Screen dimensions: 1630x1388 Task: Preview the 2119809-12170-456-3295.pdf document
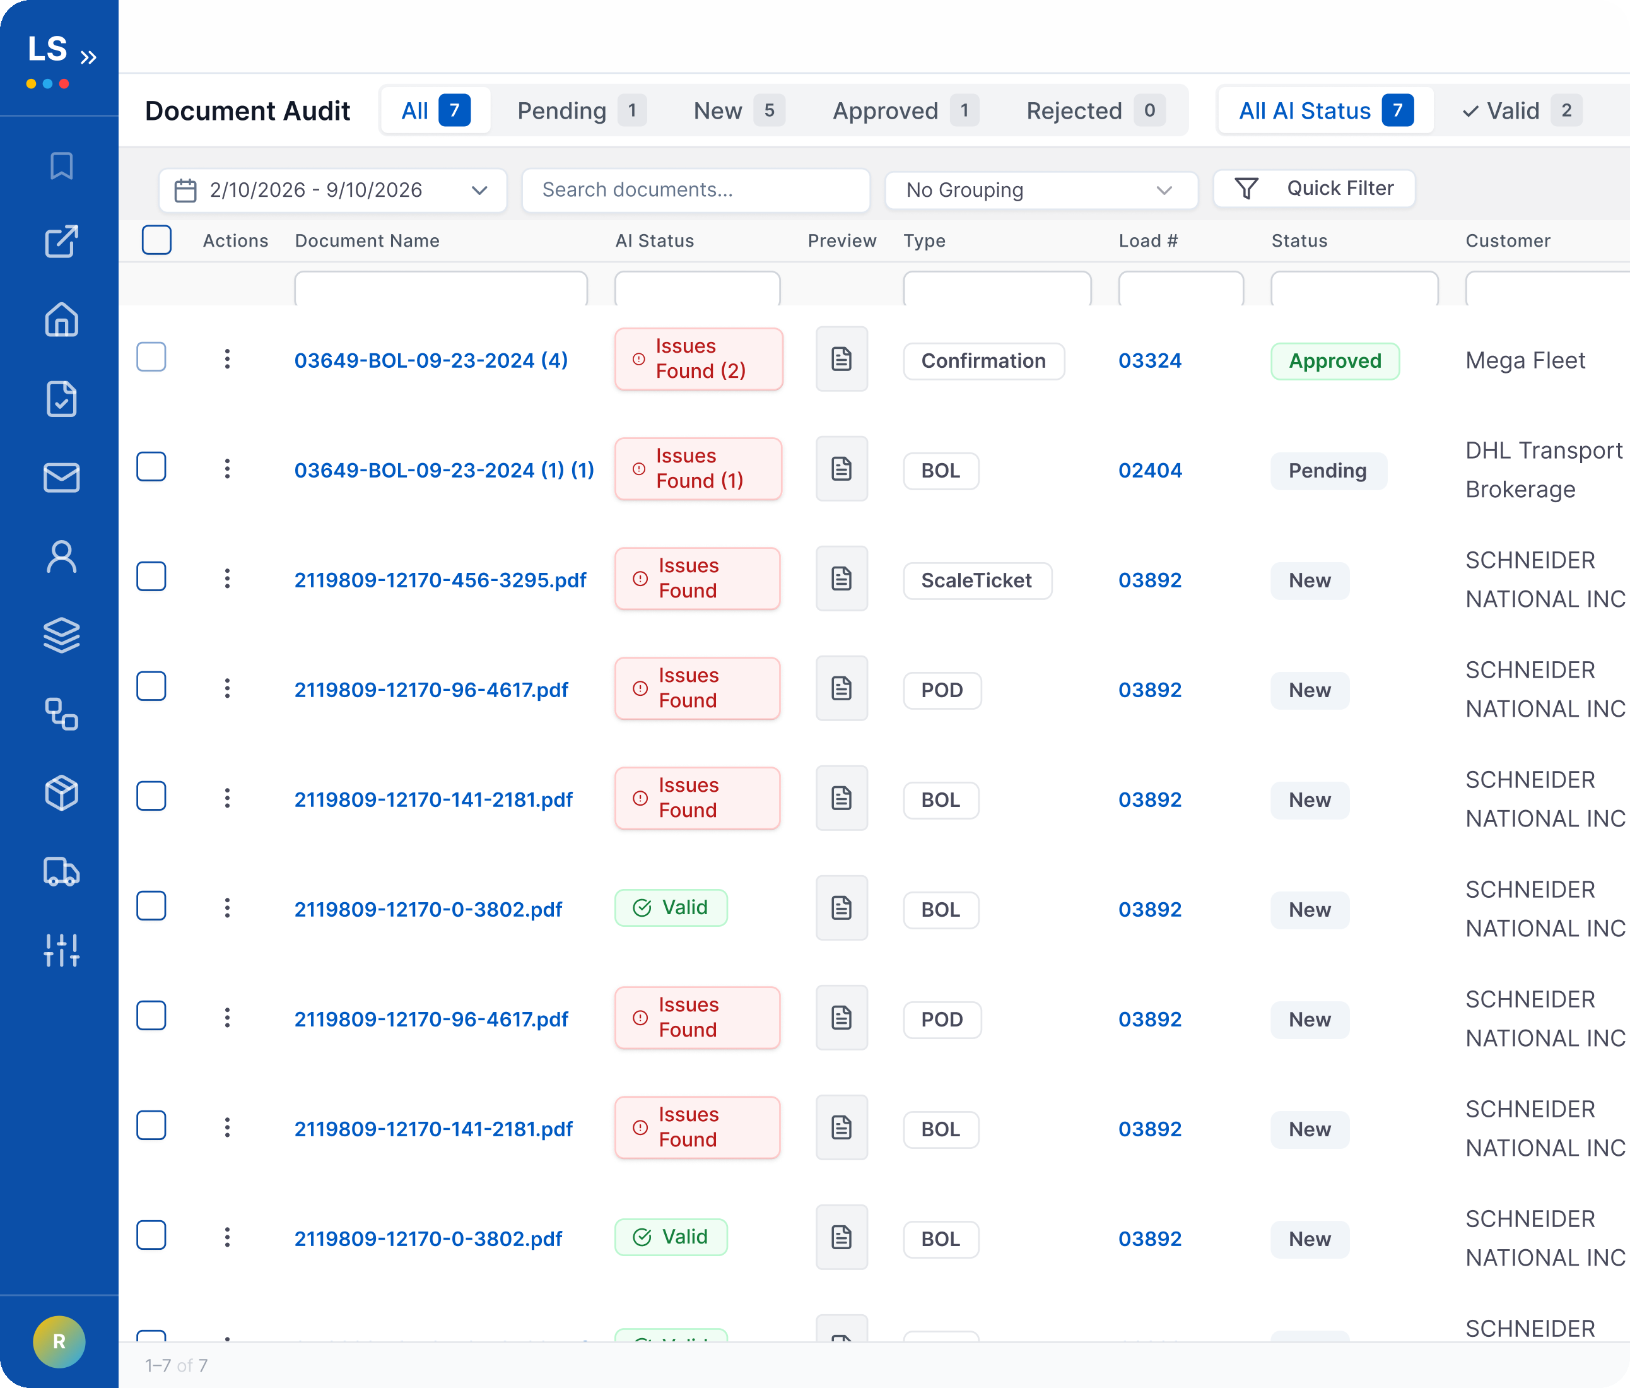[x=841, y=579]
